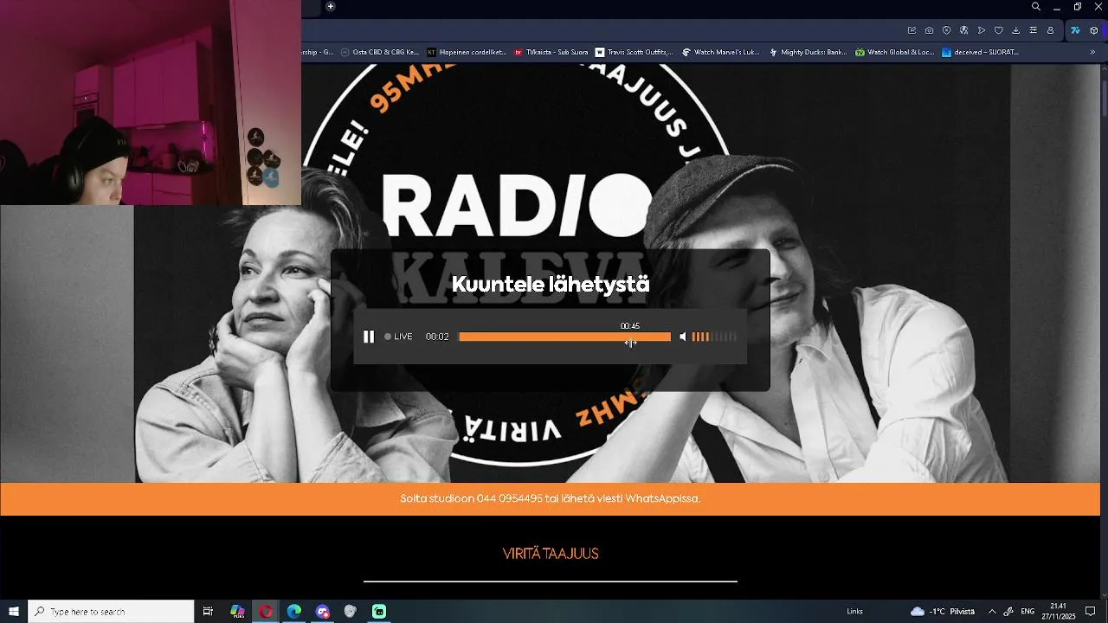Open the green taskbar app icon
Screen dimensions: 1108x623
pos(379,611)
